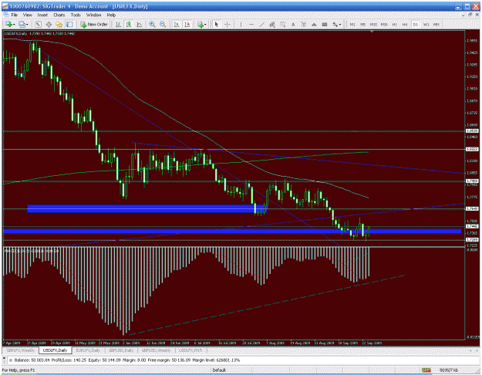
Task: Open the File menu
Action: [15, 15]
